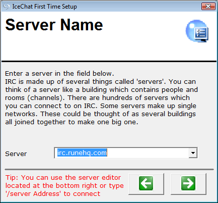Image resolution: width=218 pixels, height=203 pixels.
Task: Click the black divider below the header
Action: click(109, 62)
